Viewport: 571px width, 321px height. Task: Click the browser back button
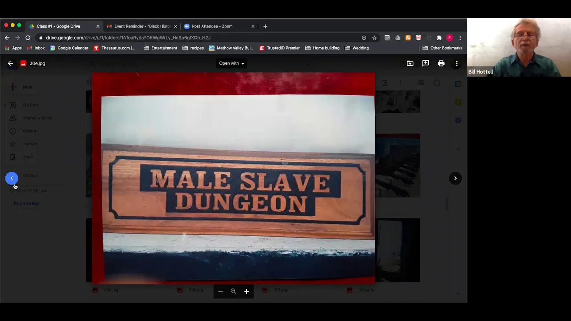pyautogui.click(x=7, y=38)
